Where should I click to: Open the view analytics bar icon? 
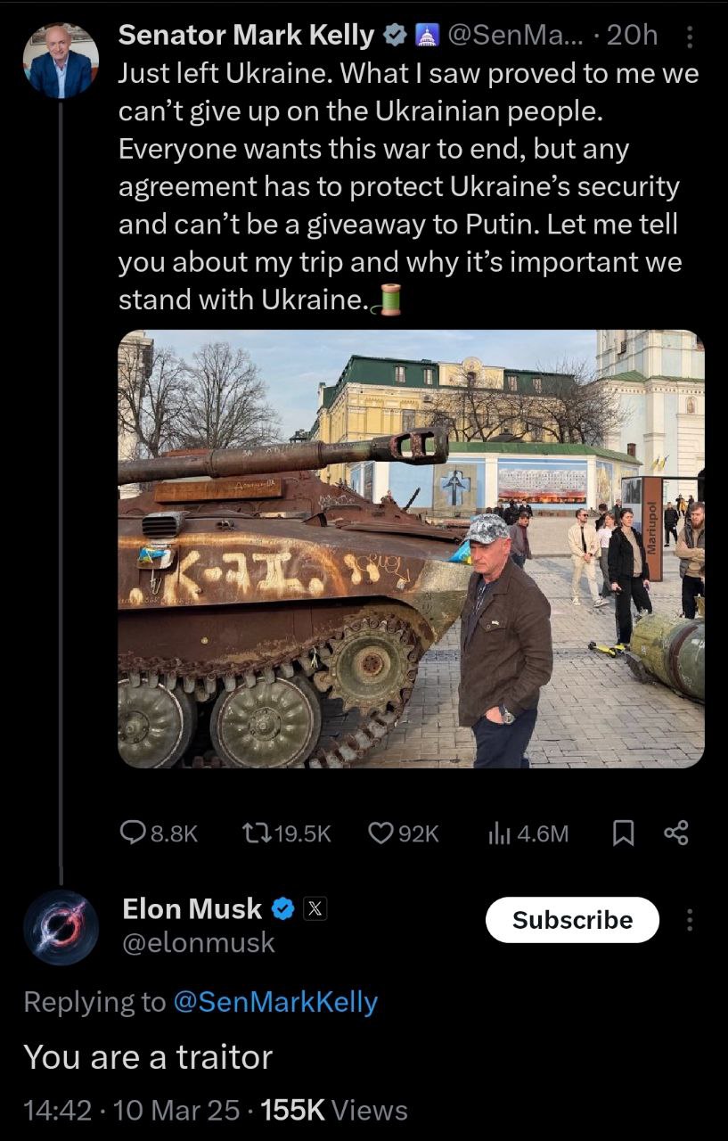[498, 833]
